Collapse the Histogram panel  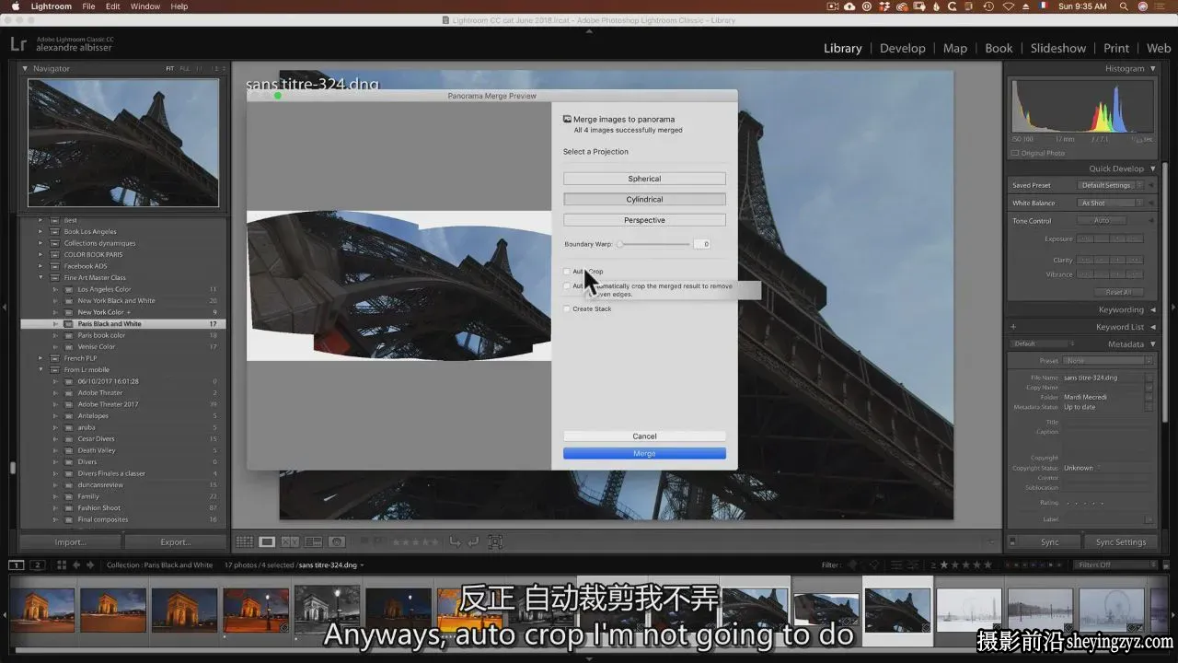1153,68
